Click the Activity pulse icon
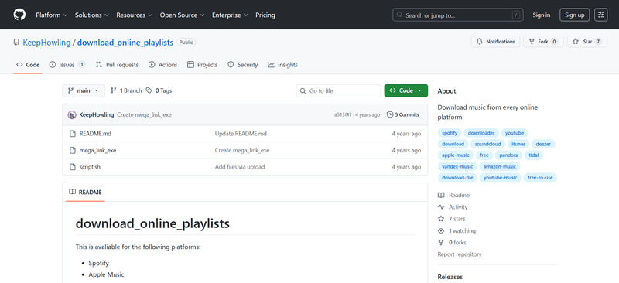 441,207
